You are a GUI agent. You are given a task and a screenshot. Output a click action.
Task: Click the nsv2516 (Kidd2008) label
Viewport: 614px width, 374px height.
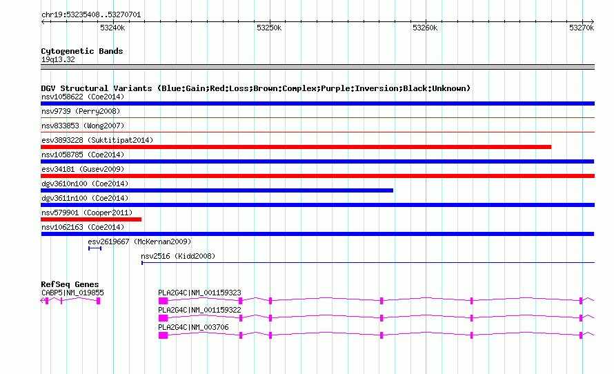tap(178, 256)
